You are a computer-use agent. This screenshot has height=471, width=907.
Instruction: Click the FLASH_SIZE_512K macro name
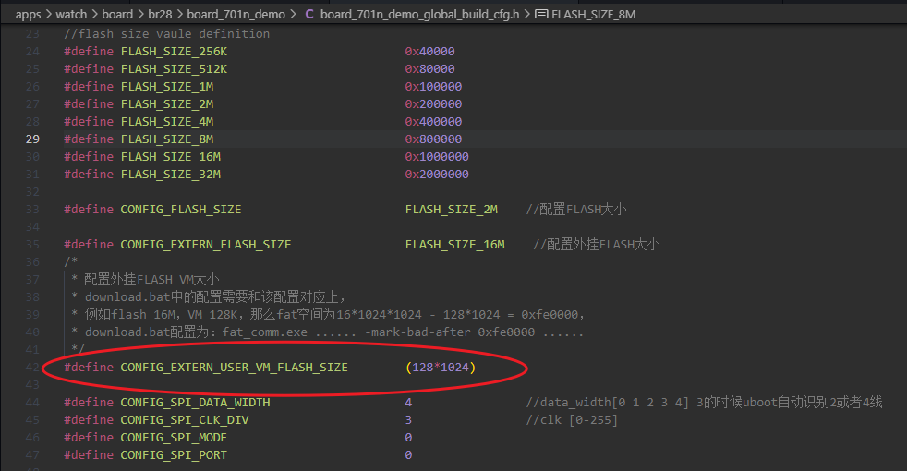(x=174, y=69)
